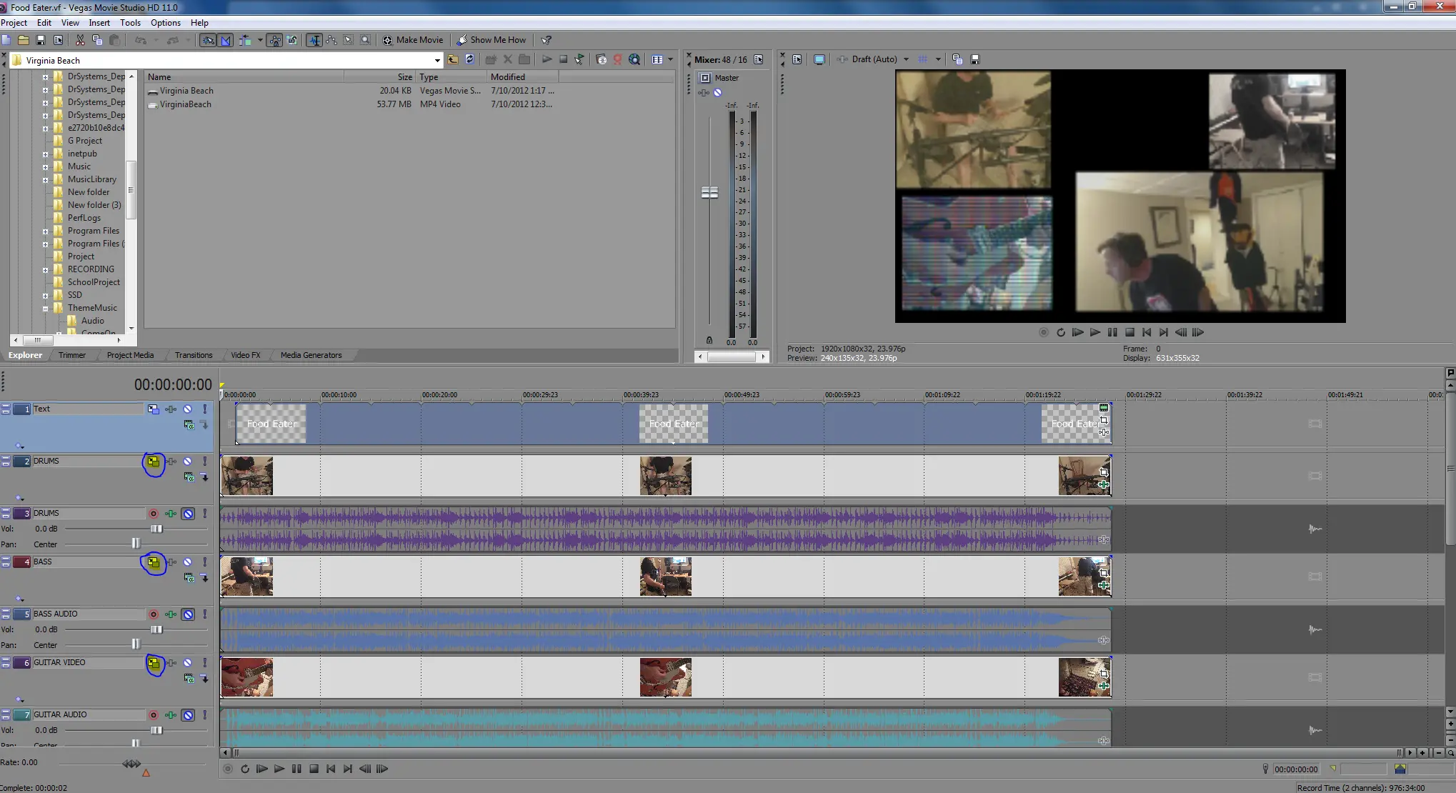The width and height of the screenshot is (1456, 793).
Task: Switch to the Video FX tab
Action: click(x=246, y=355)
